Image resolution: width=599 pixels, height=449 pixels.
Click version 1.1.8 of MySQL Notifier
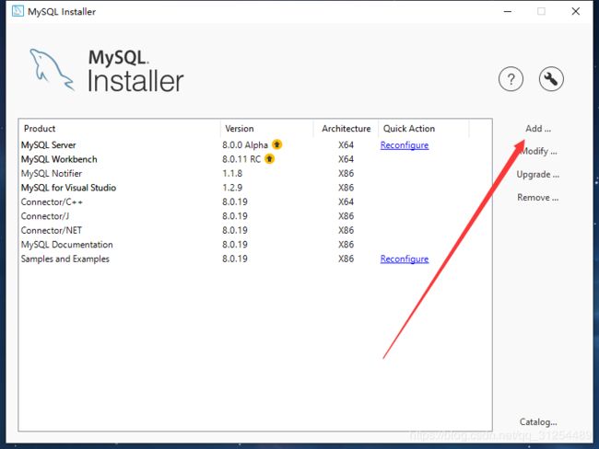(232, 173)
